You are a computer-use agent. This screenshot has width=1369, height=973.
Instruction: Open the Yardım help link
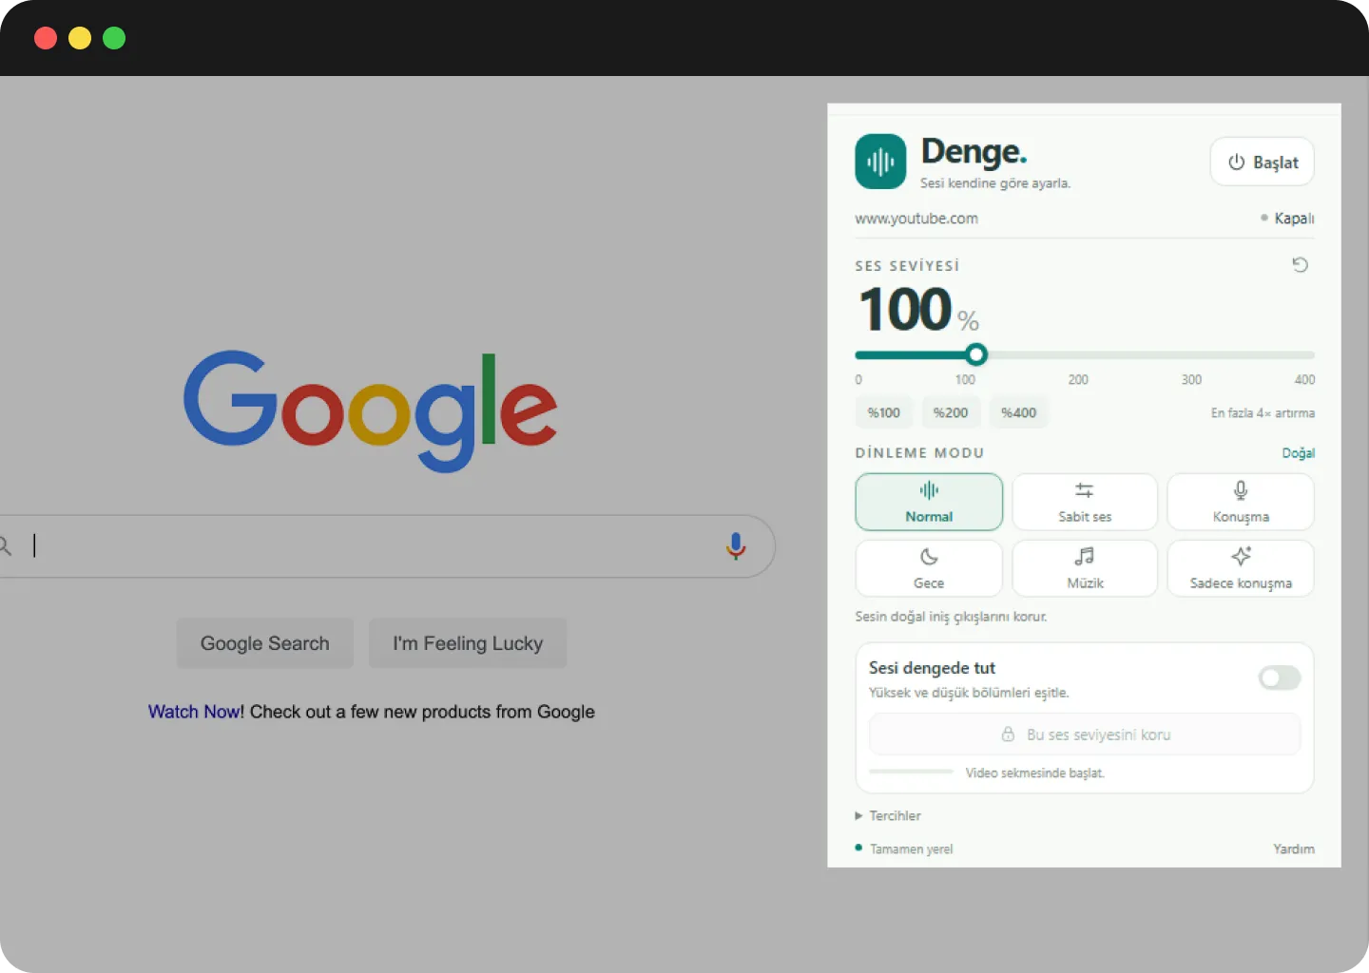coord(1294,849)
